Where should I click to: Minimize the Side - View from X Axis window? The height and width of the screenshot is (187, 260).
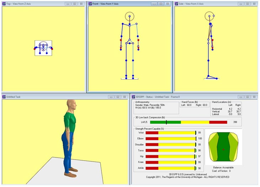click(241, 4)
